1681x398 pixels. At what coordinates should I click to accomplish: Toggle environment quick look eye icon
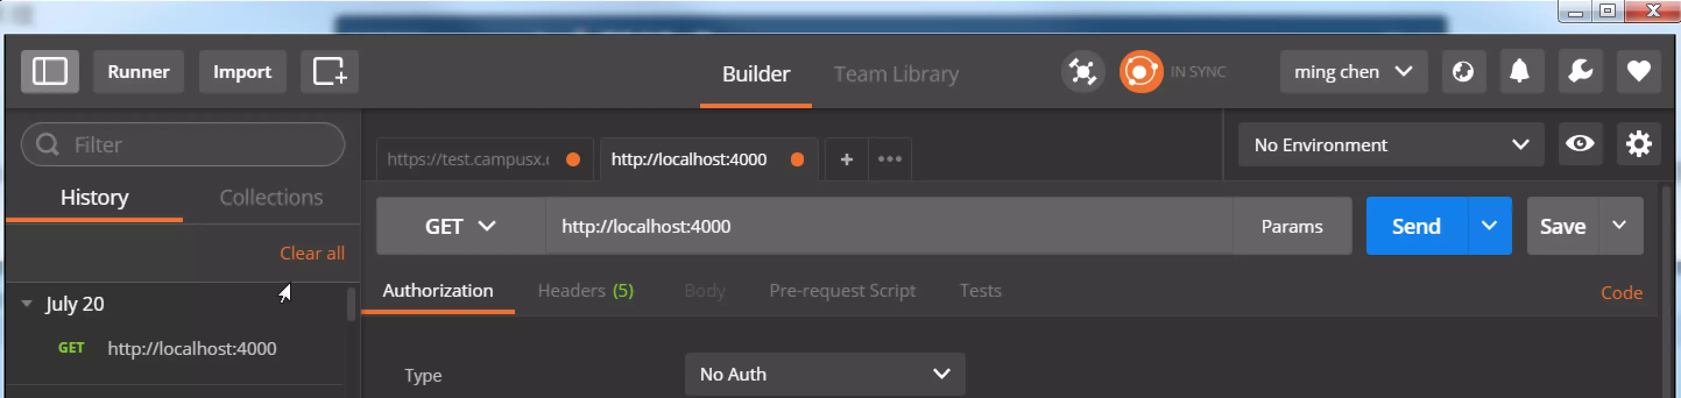click(x=1580, y=145)
